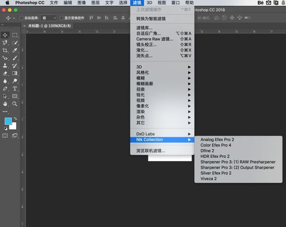Select the Rectangular Marquee tool
The width and height of the screenshot is (286, 227).
15,35
